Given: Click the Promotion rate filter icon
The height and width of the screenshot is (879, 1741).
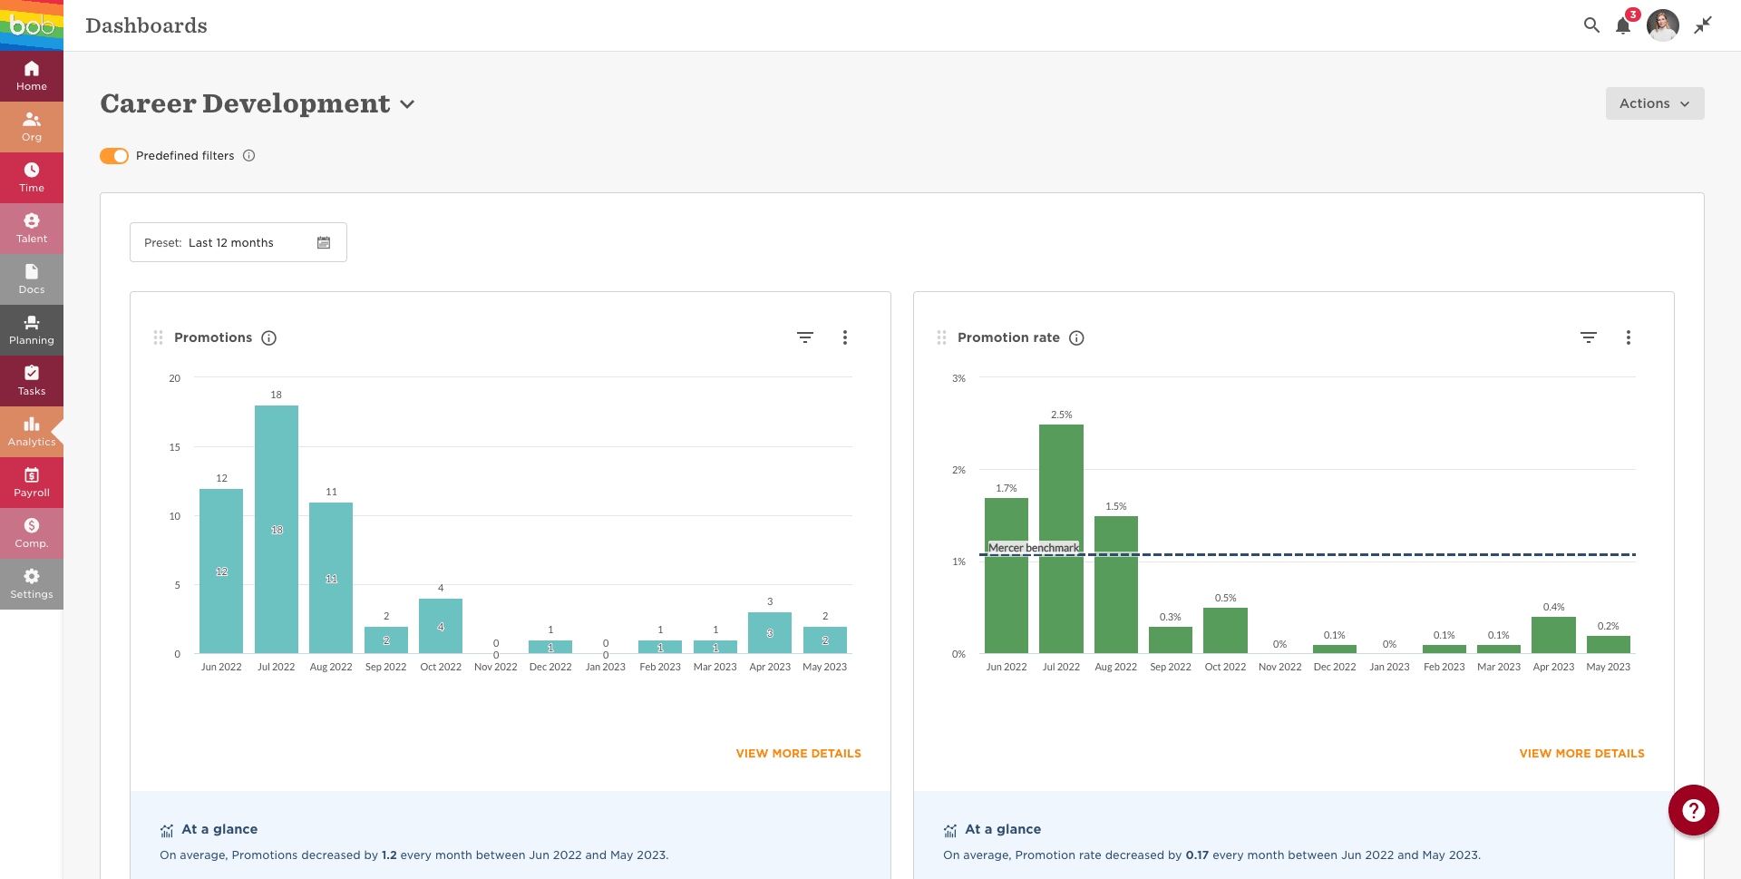Looking at the screenshot, I should [x=1588, y=337].
